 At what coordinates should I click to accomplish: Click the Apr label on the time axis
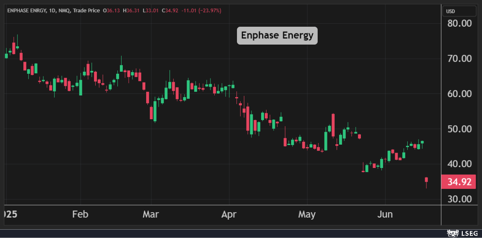(x=228, y=214)
